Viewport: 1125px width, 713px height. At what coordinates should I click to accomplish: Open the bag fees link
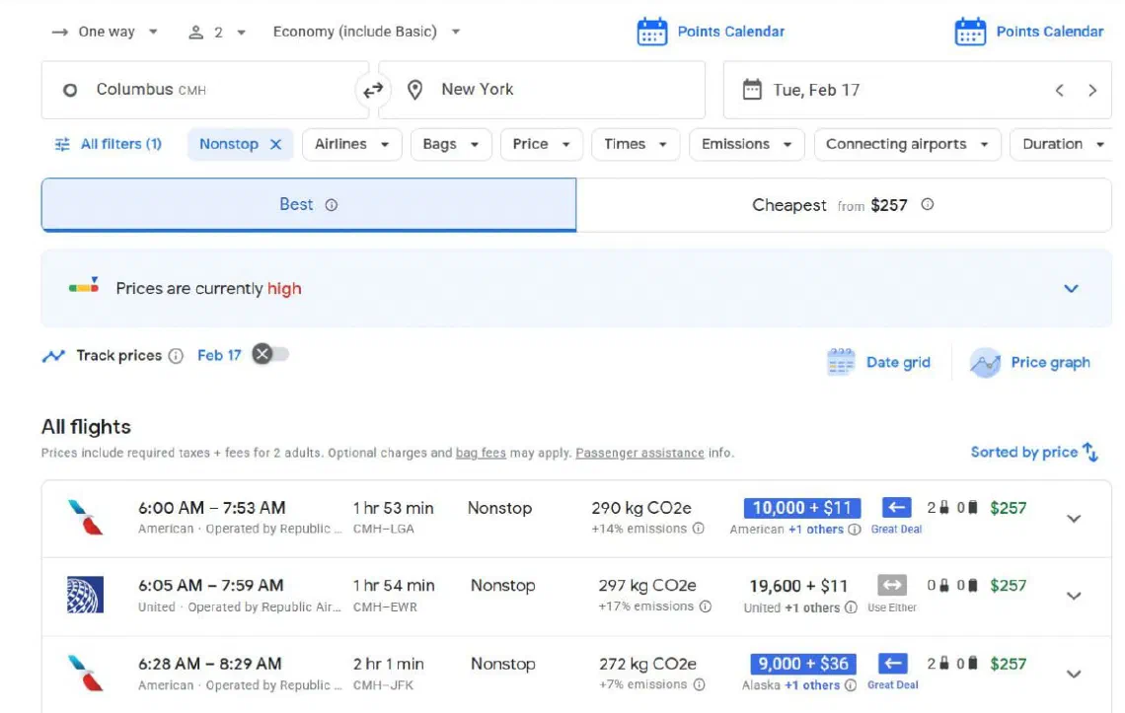click(x=481, y=453)
